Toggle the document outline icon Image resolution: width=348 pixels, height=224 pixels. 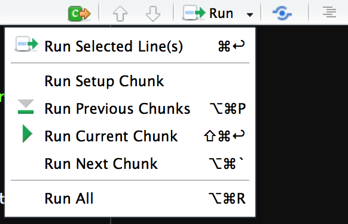click(329, 12)
